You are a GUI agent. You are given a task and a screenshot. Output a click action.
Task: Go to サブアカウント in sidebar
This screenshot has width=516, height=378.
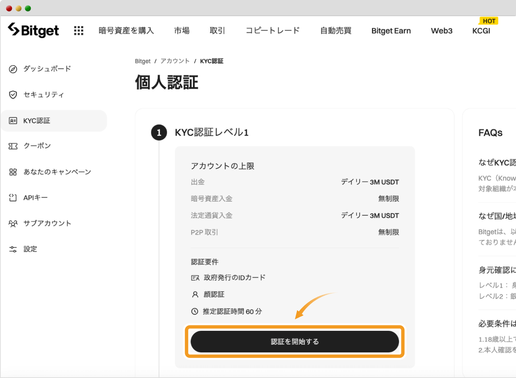pyautogui.click(x=47, y=223)
